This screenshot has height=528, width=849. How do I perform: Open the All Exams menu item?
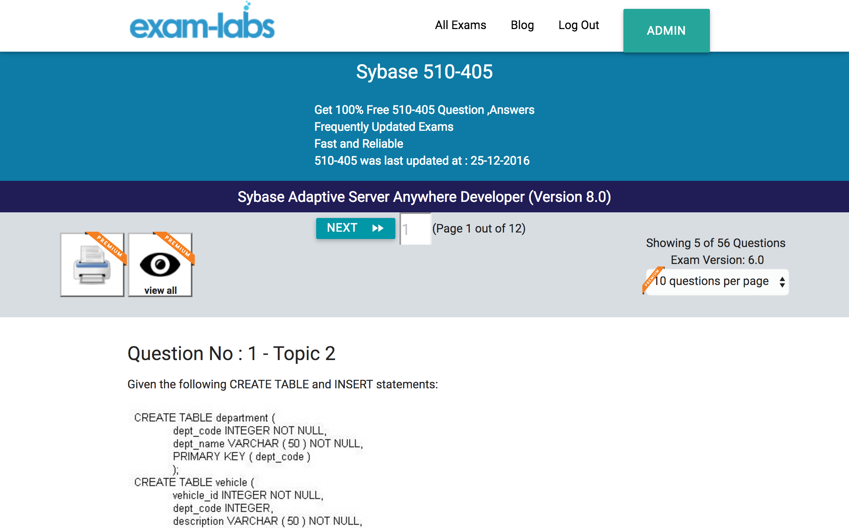coord(460,25)
